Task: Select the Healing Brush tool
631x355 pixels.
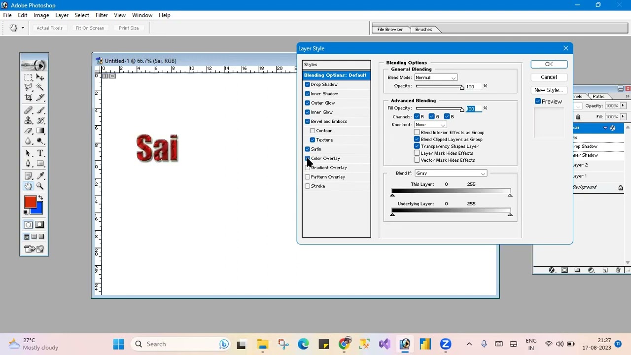Action: [x=28, y=110]
